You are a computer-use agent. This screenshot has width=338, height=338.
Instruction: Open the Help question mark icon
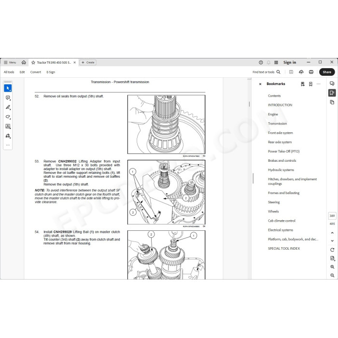(261, 62)
